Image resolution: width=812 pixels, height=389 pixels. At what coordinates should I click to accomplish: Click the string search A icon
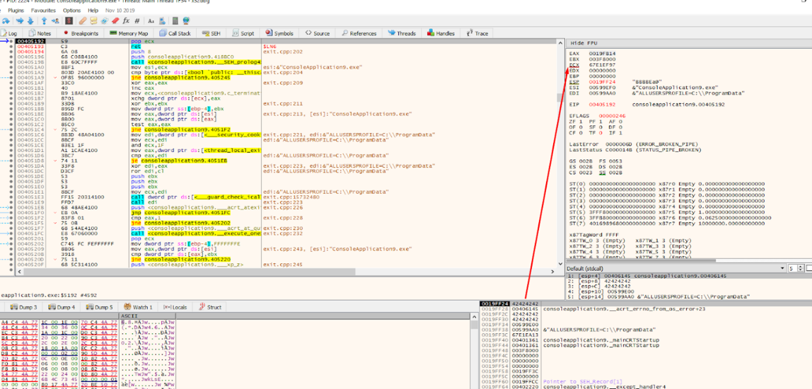click(x=151, y=21)
